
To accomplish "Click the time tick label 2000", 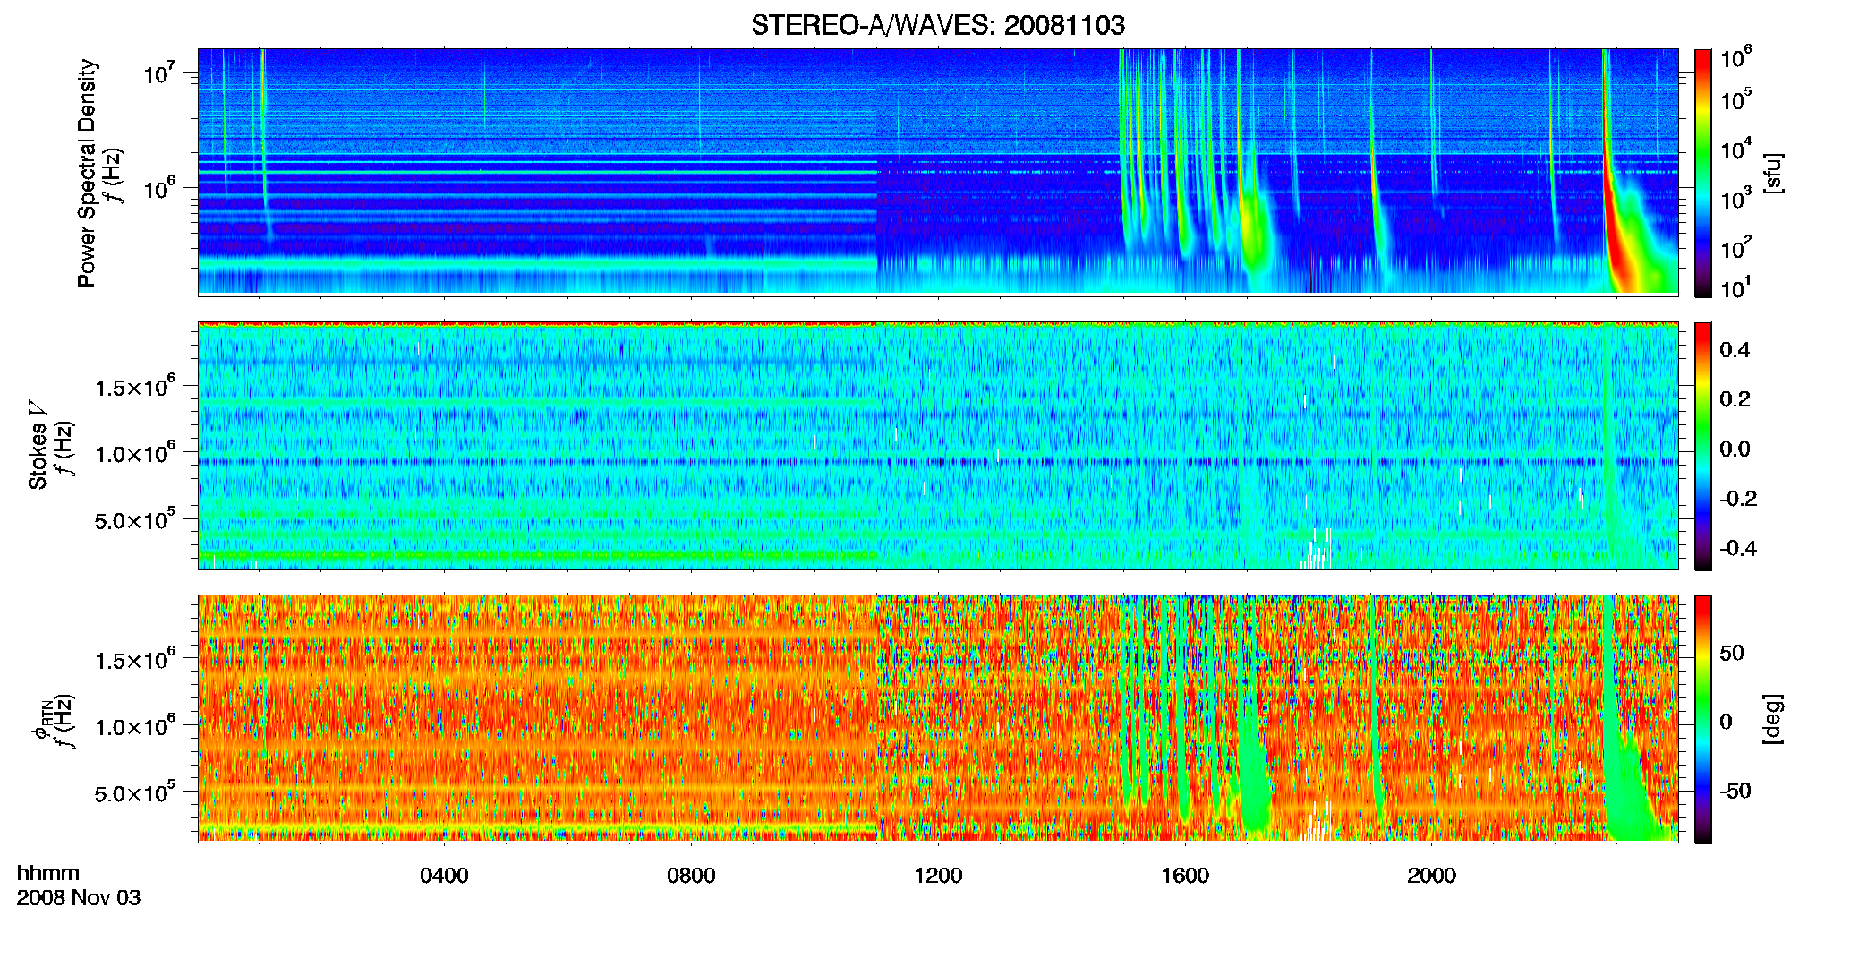I will [1431, 876].
